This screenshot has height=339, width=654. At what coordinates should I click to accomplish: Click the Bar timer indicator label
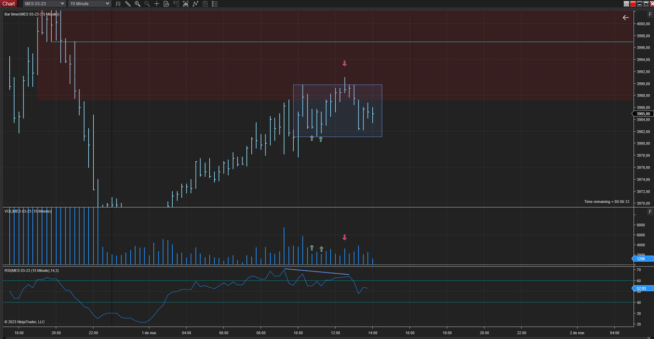tap(32, 14)
